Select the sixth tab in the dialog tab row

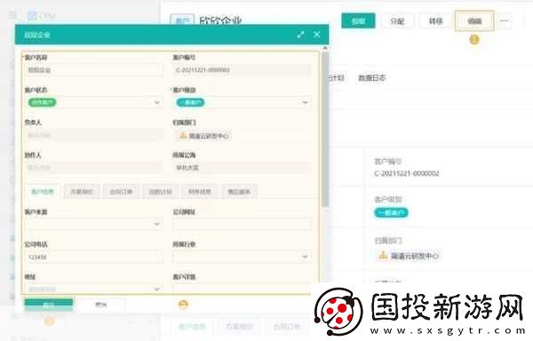tap(239, 192)
